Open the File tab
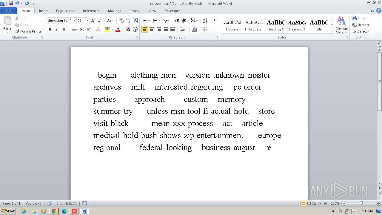 8,11
